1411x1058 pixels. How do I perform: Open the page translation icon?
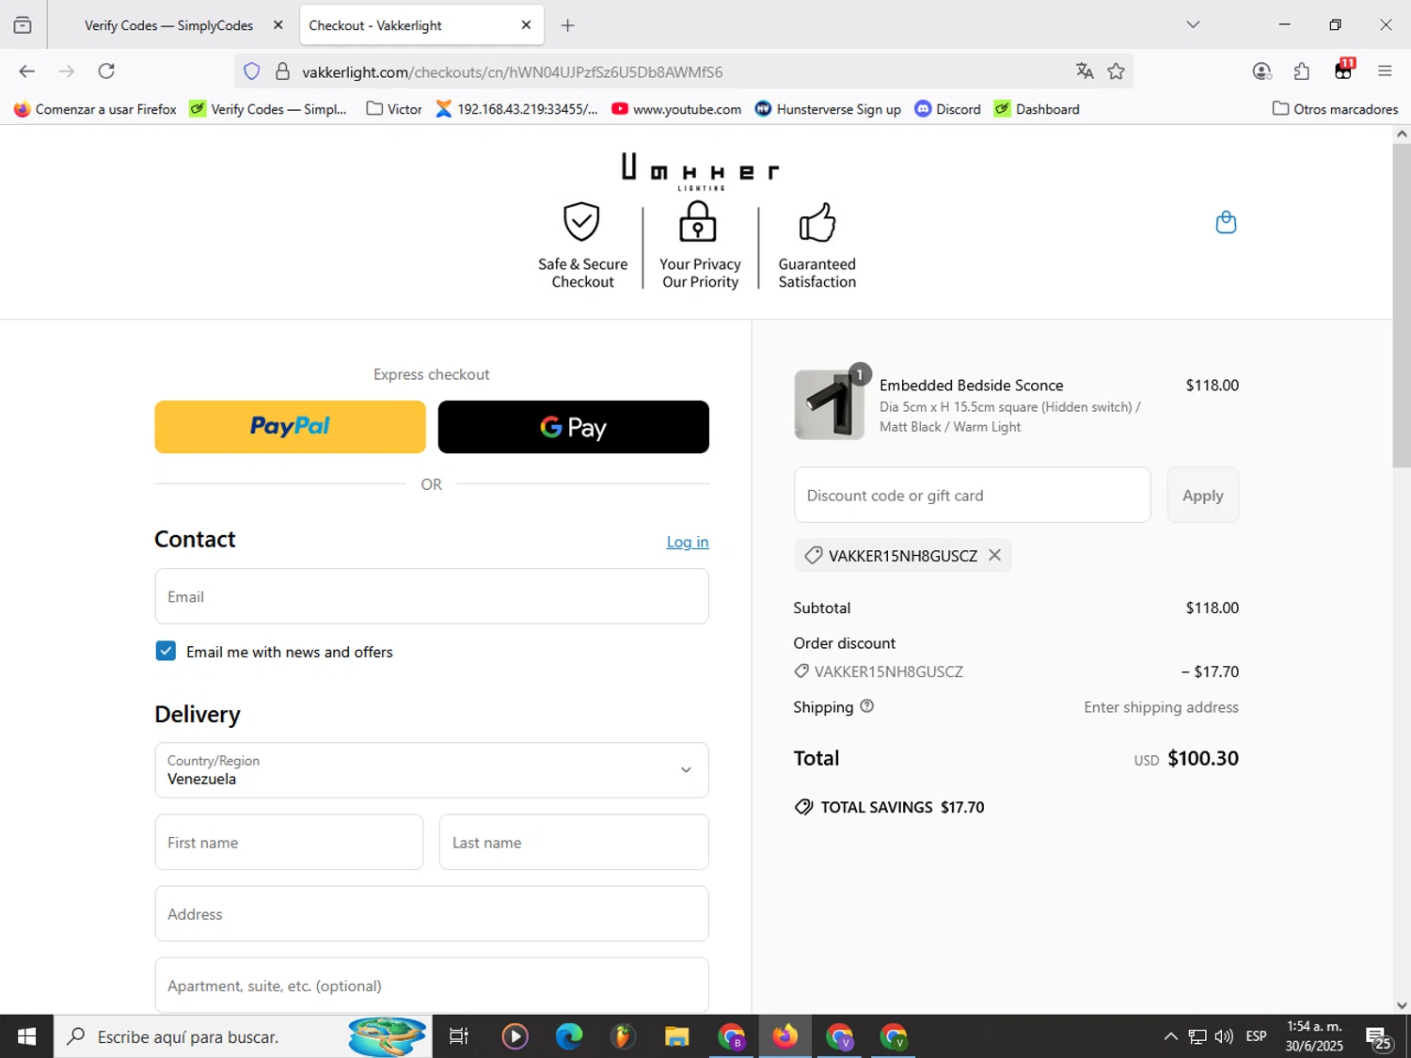[x=1085, y=71]
